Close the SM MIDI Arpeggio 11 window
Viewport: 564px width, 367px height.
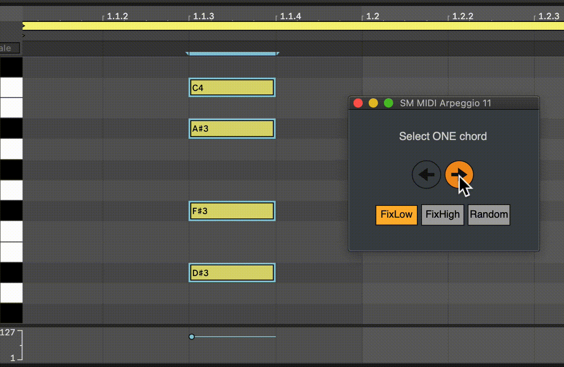pos(358,103)
